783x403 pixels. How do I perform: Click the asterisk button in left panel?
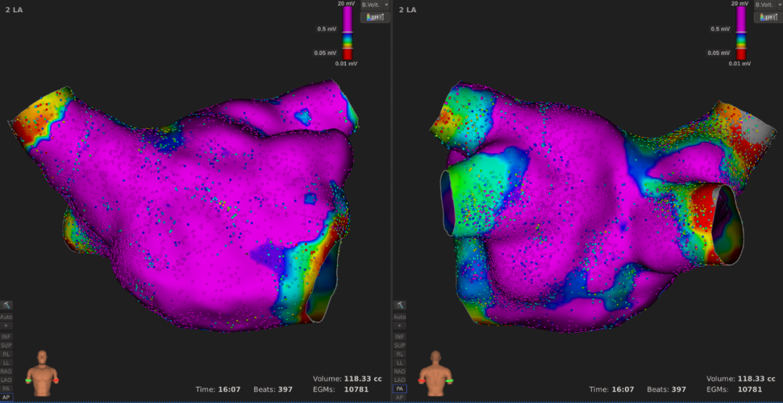coord(7,326)
